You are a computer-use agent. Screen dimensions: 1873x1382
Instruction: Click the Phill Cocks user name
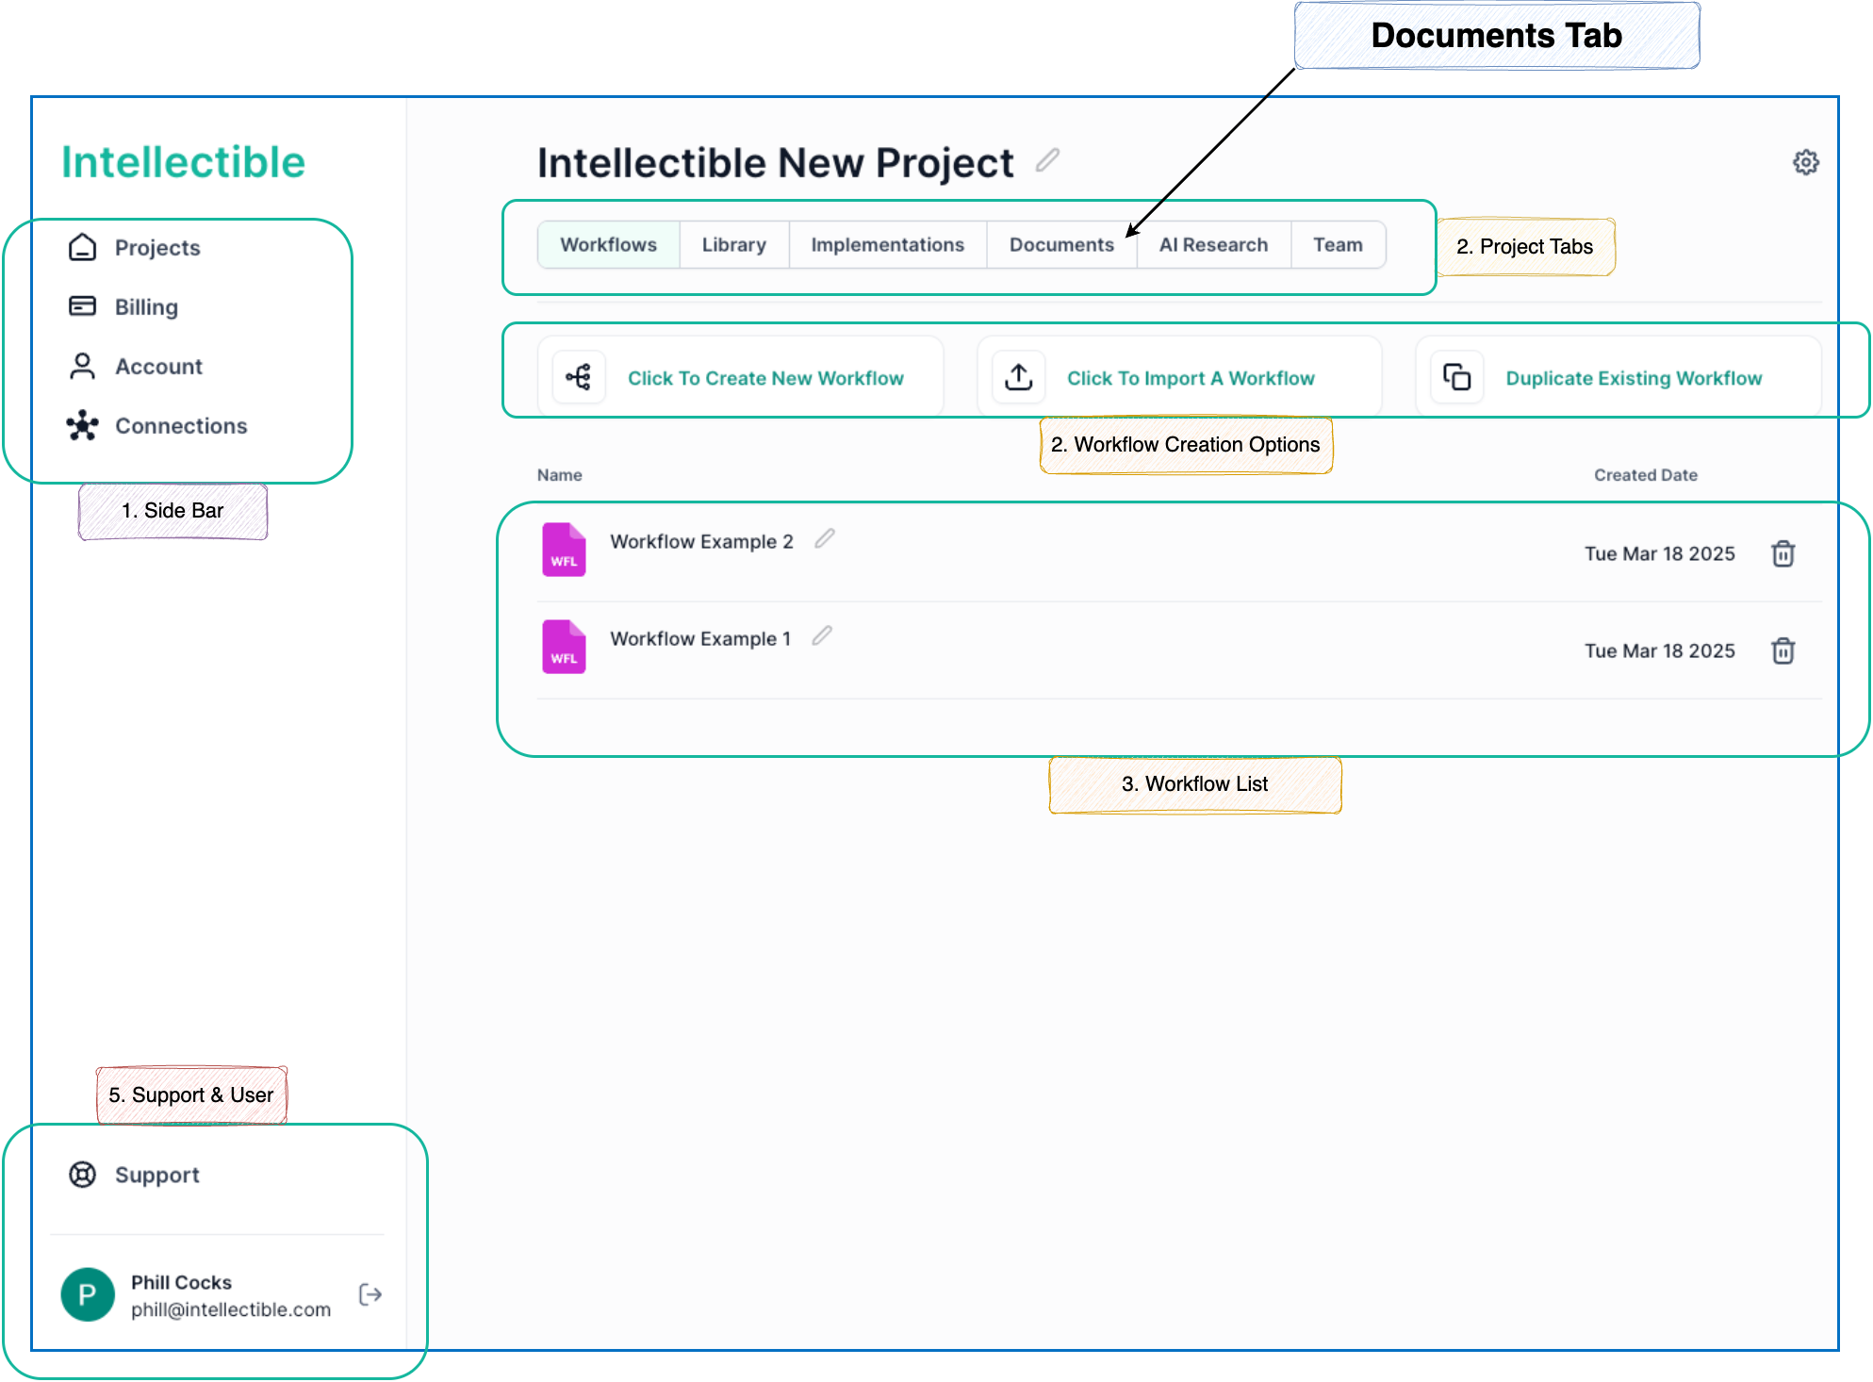coord(181,1282)
